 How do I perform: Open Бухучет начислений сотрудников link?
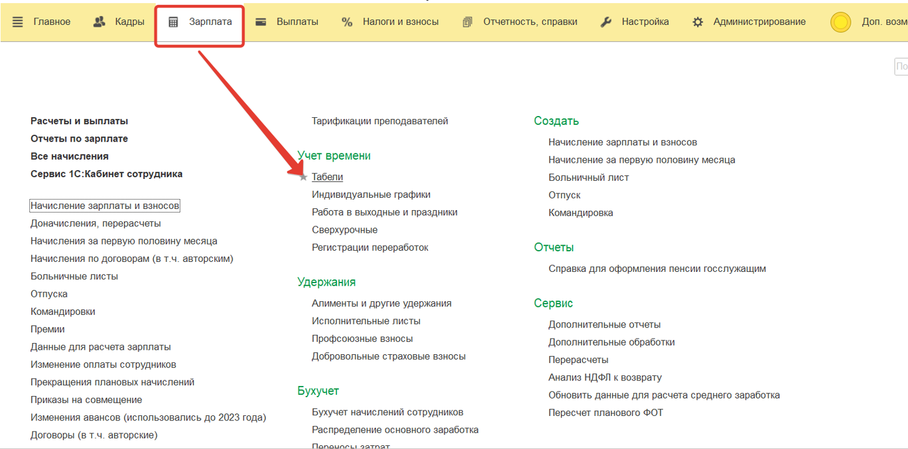coord(387,412)
